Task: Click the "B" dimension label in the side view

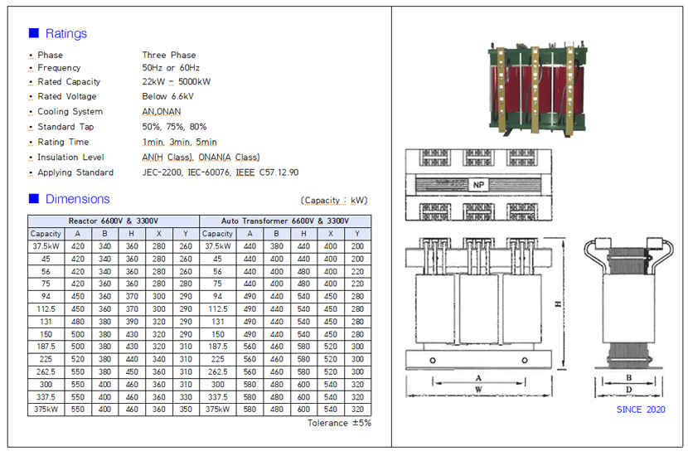Action: point(629,378)
